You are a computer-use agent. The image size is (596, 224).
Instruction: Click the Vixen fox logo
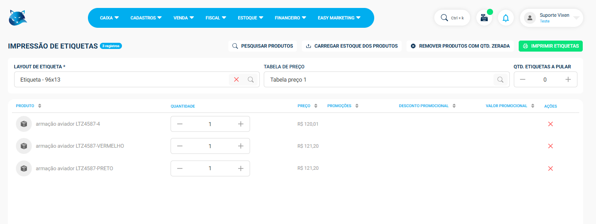(x=18, y=18)
